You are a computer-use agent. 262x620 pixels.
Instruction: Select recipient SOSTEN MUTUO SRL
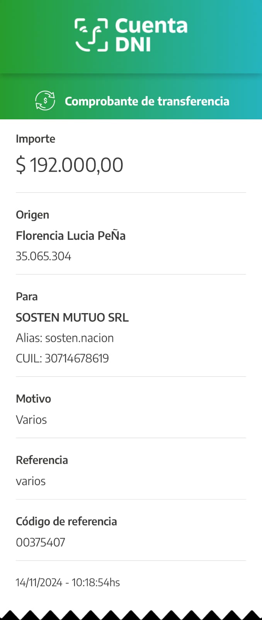point(72,317)
